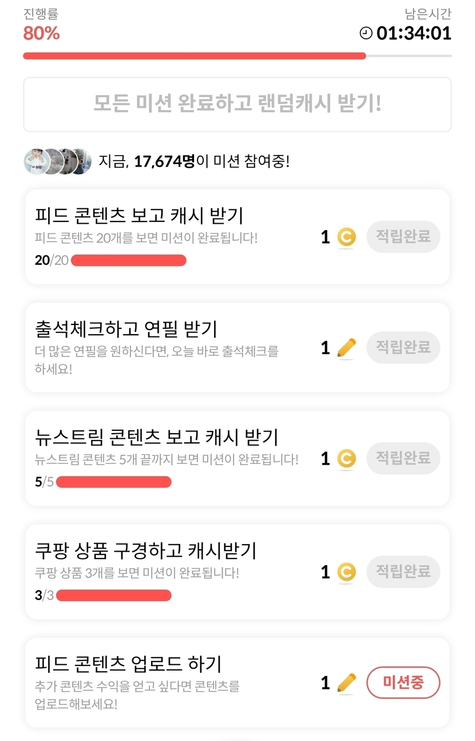475x741 pixels.
Task: Tap 적립완료 on the feed content mission
Action: tap(403, 236)
